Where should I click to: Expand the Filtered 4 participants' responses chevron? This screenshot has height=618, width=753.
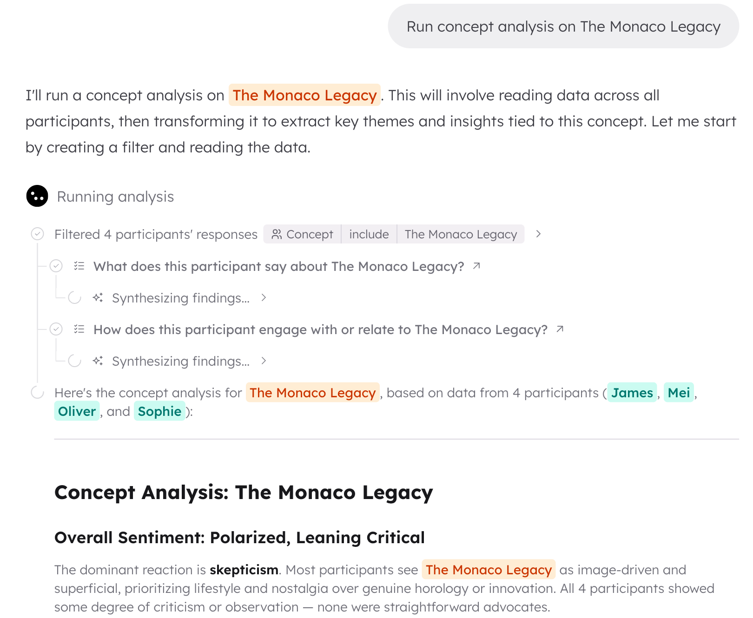(538, 234)
